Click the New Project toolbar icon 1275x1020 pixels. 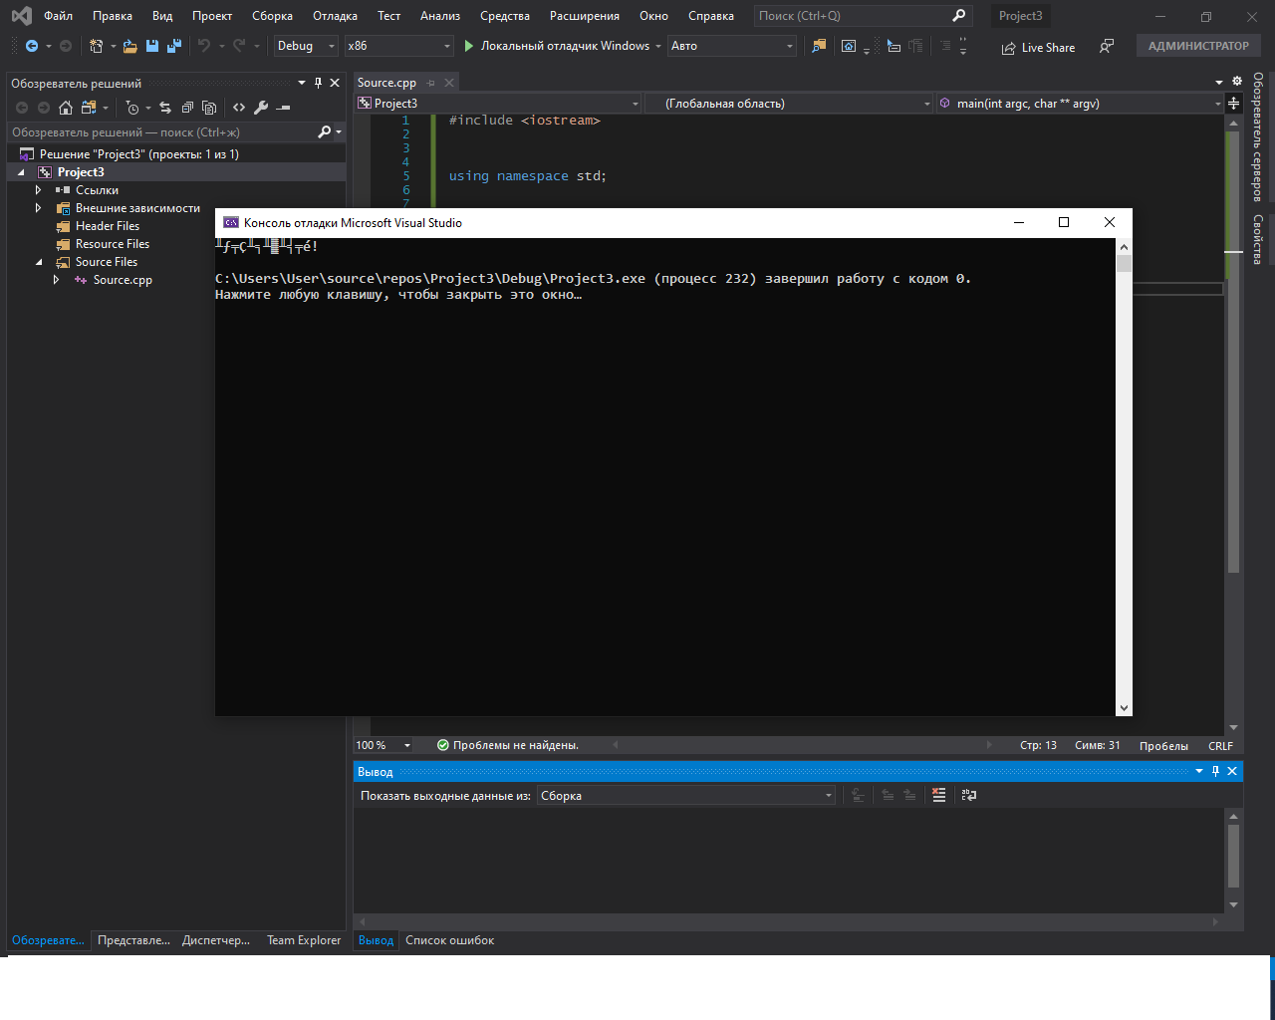click(96, 46)
